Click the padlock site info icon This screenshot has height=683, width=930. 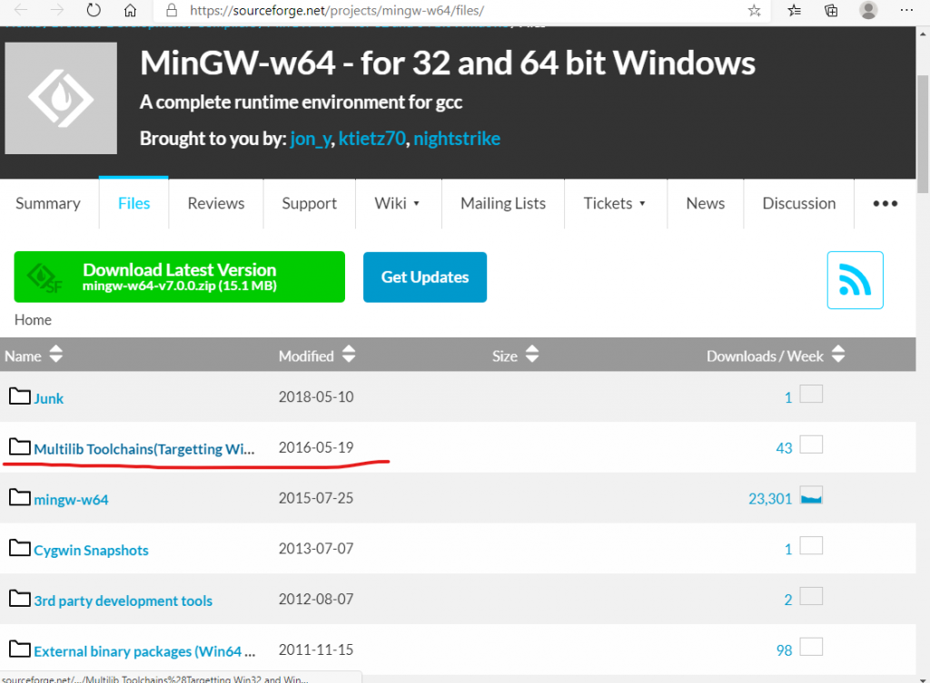coord(172,10)
